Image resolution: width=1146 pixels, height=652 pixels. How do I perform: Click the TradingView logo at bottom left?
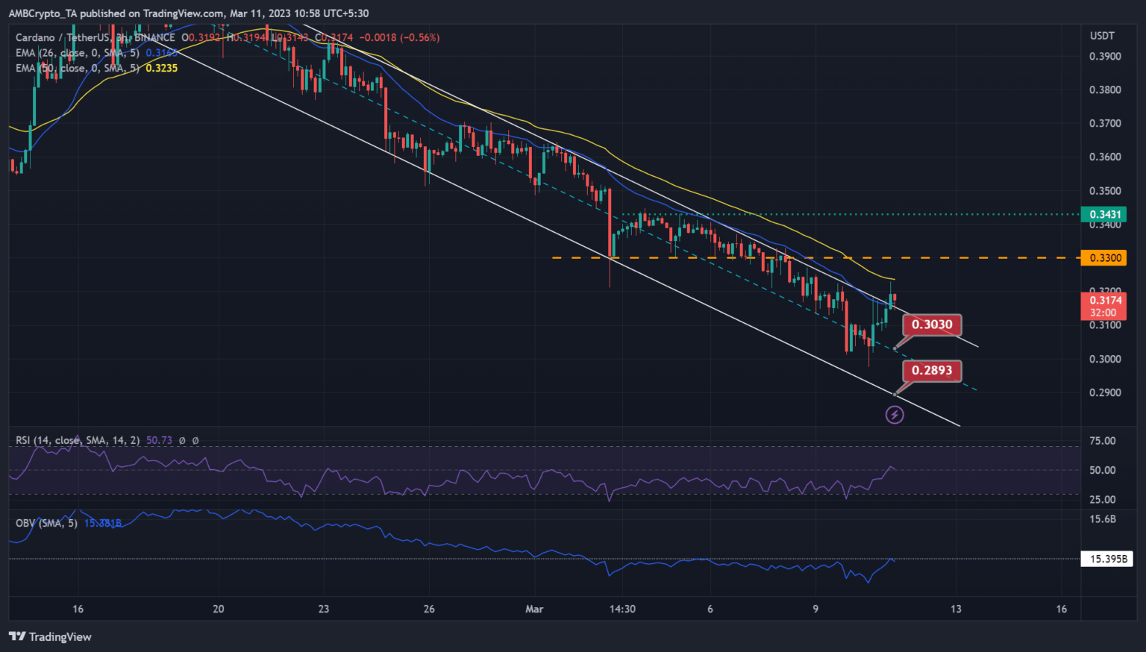coord(50,636)
